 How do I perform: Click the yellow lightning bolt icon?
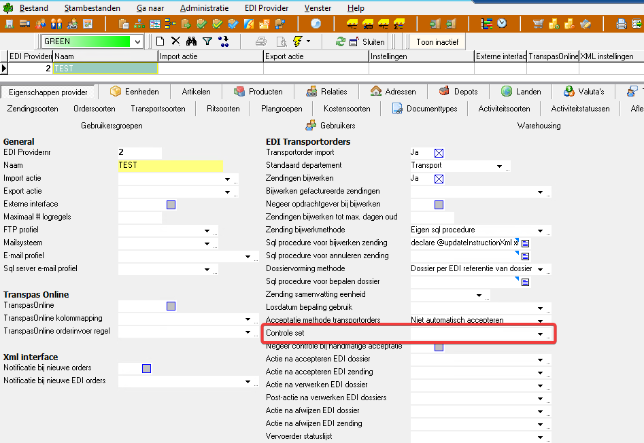(x=296, y=41)
